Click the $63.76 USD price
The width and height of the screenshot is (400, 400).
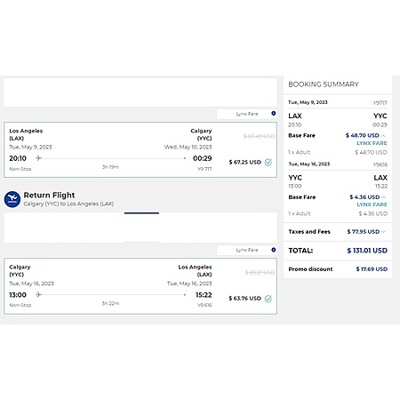pyautogui.click(x=245, y=298)
